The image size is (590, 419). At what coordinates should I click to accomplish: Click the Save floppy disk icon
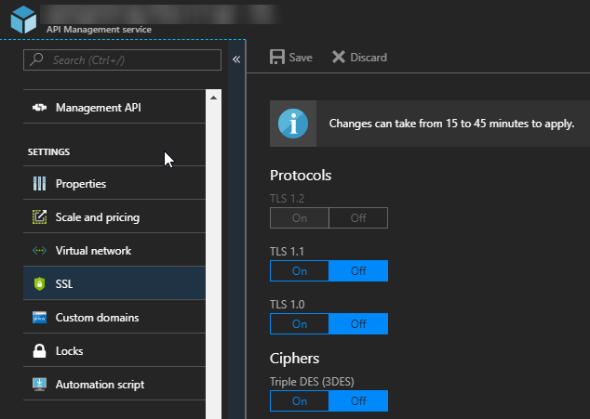coord(277,57)
